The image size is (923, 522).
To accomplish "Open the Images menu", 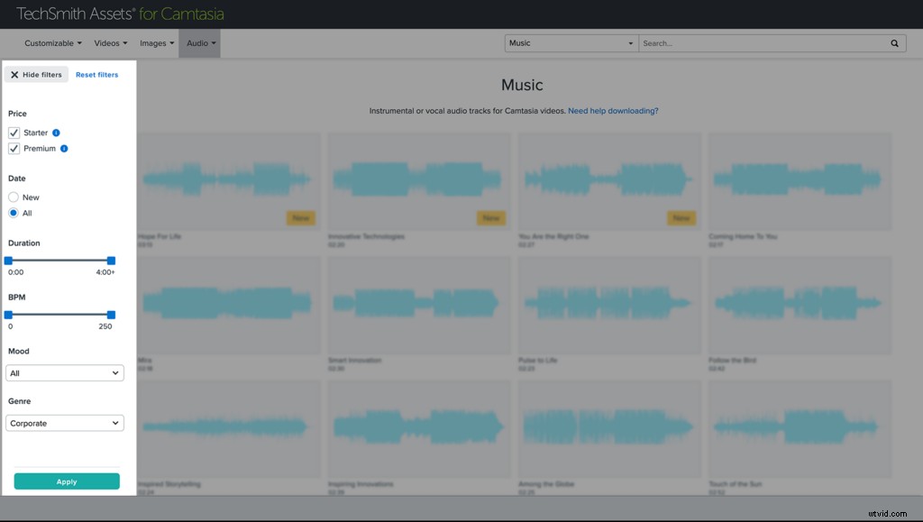I will [x=156, y=42].
